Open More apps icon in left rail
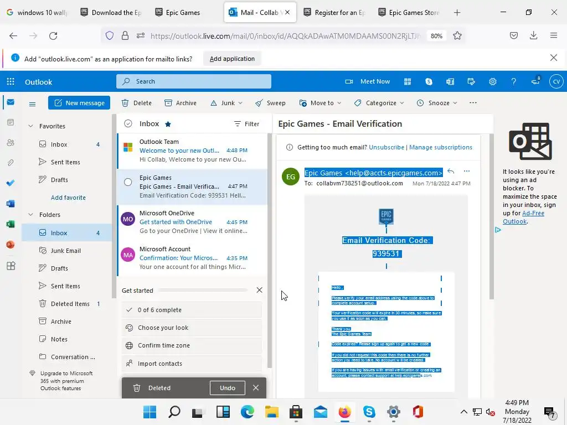Viewport: 567px width, 425px height. (11, 266)
